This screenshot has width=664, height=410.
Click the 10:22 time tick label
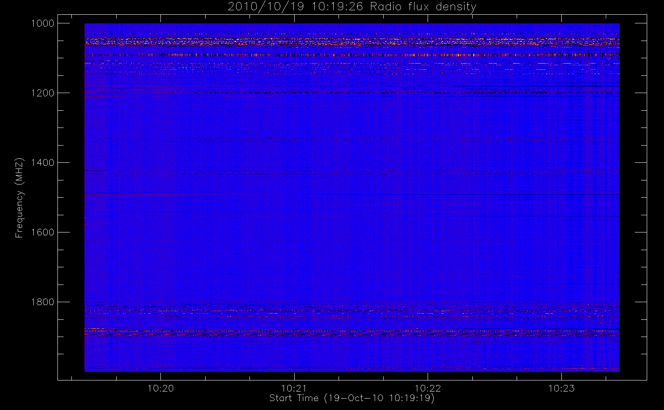428,388
